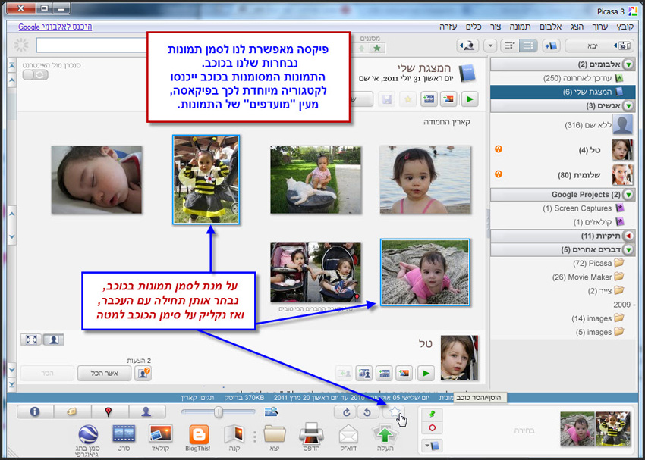
Task: Select עודכן לאחרונה album
Action: pyautogui.click(x=562, y=78)
